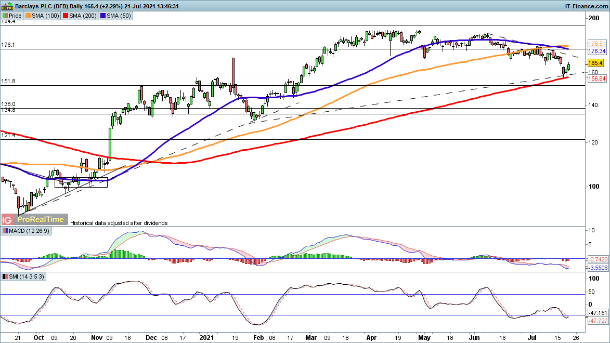The width and height of the screenshot is (610, 343).
Task: Click the -47.151 SMI value tag
Action: [x=598, y=313]
